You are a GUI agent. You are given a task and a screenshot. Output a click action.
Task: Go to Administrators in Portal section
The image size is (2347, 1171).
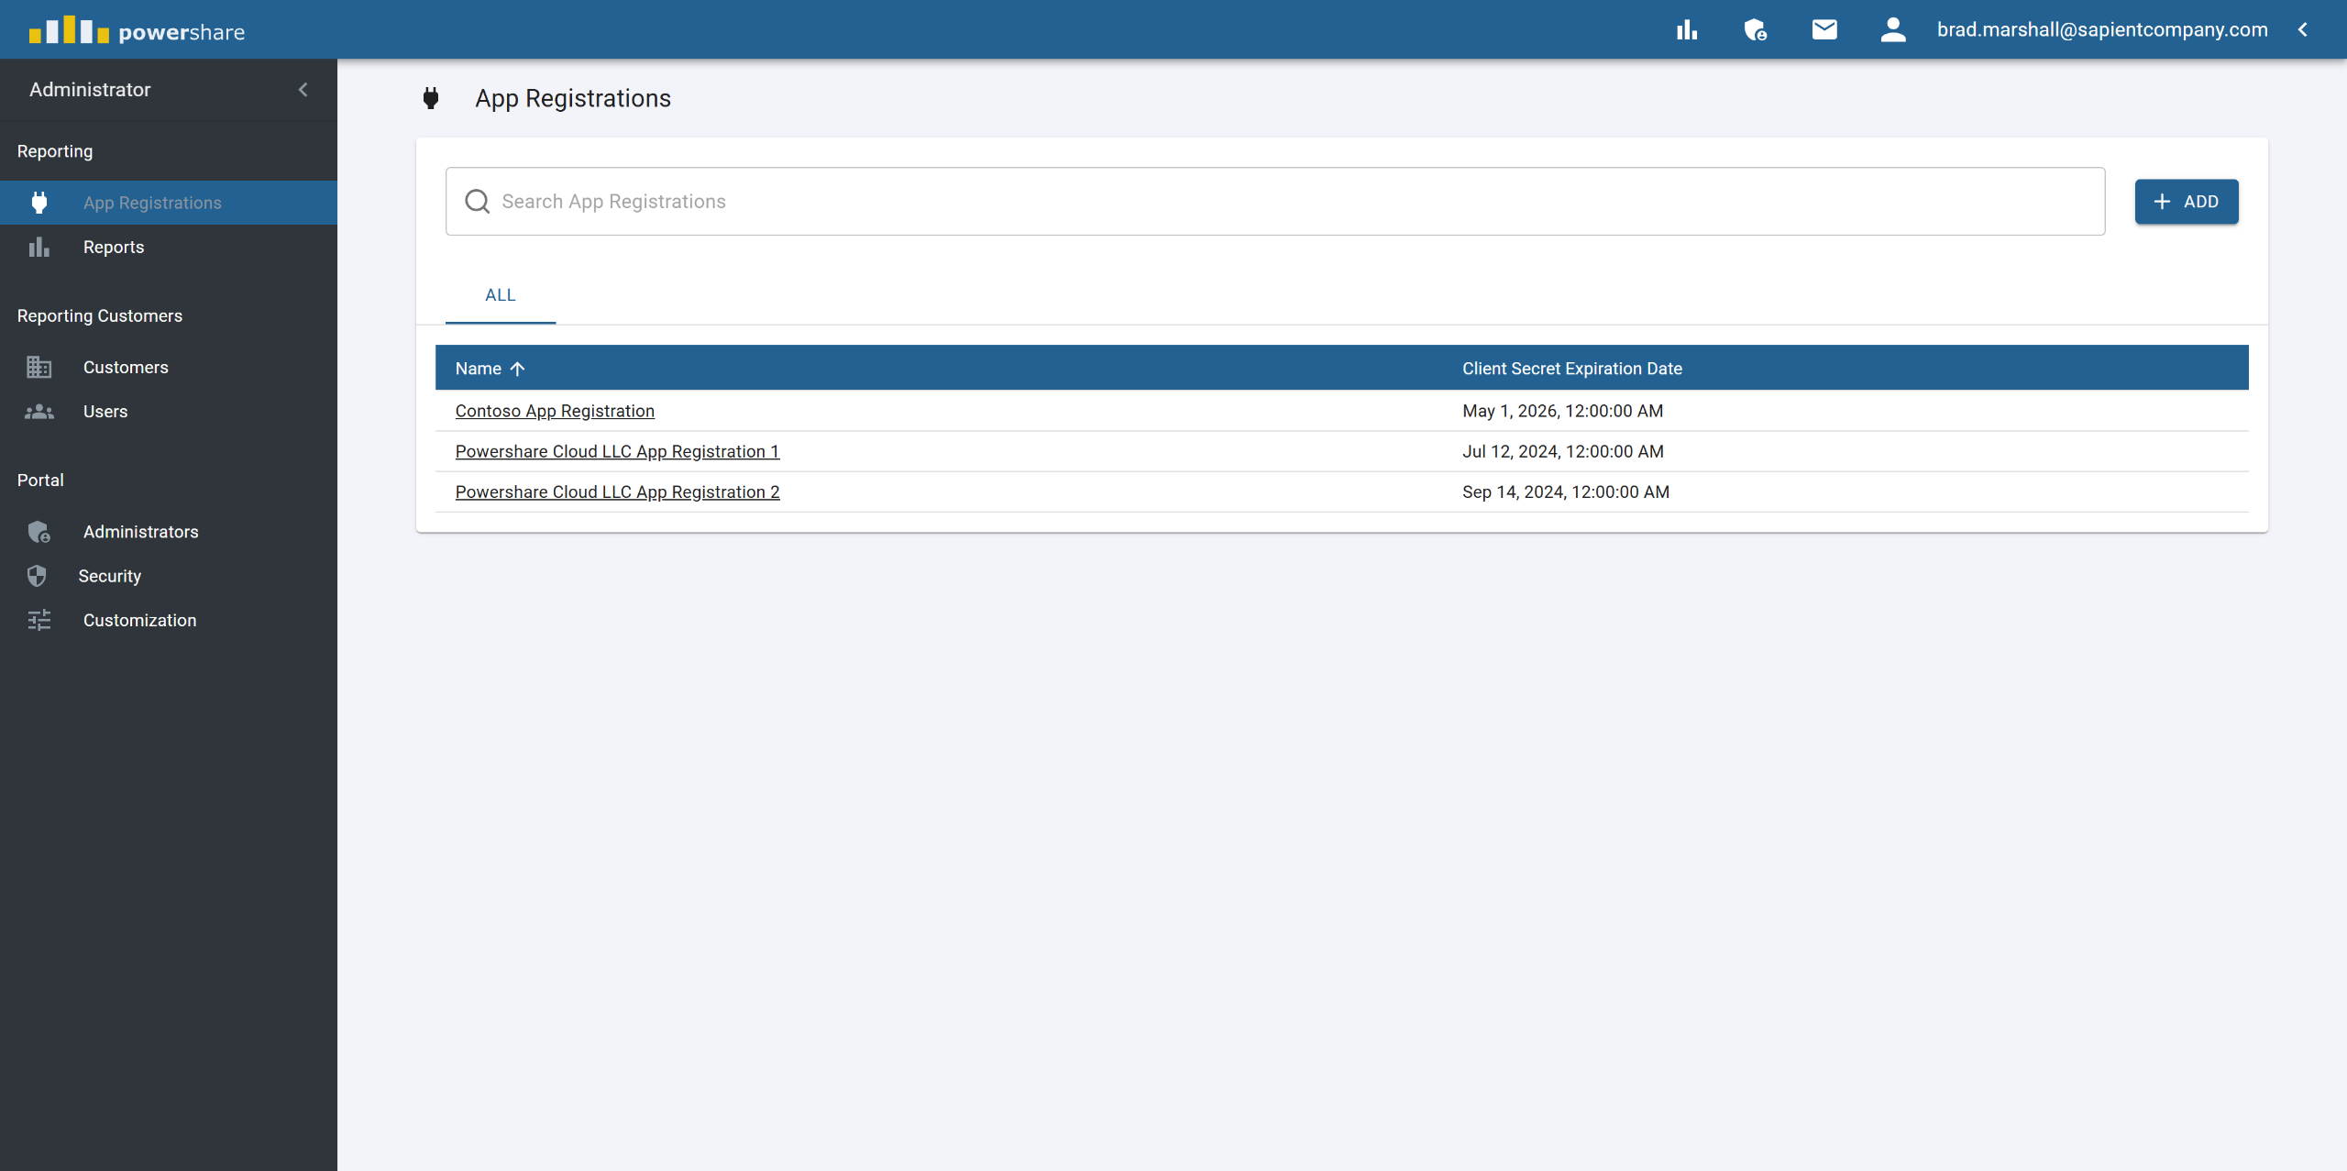140,532
